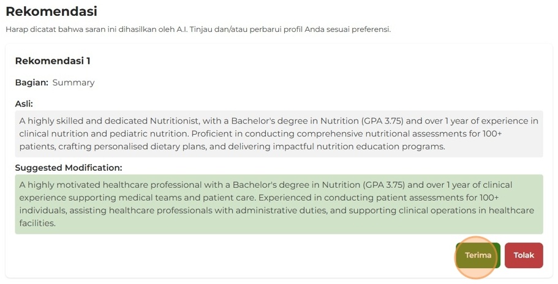Click the gray original text box
The width and height of the screenshot is (558, 284).
click(x=279, y=133)
